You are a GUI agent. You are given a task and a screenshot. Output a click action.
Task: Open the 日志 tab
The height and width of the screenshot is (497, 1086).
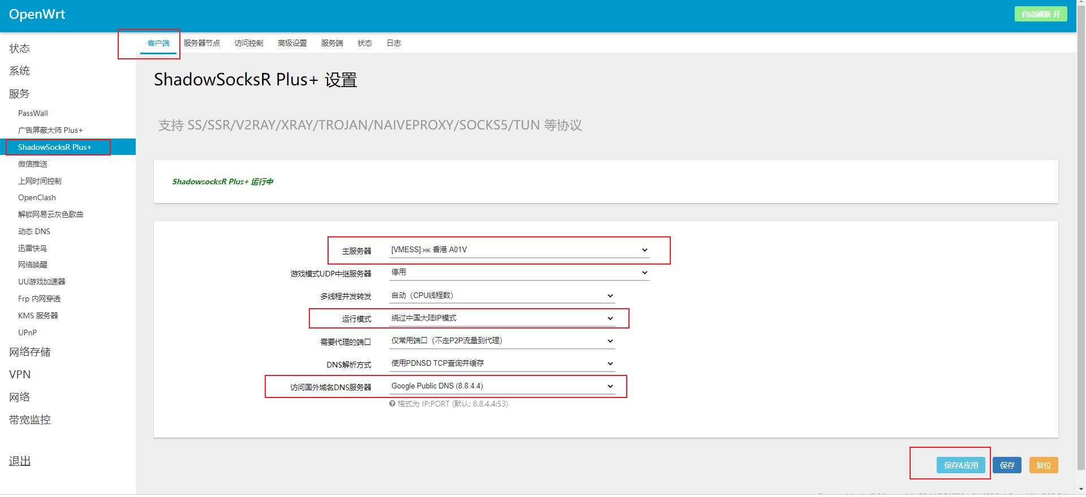(394, 44)
